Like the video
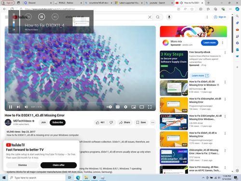 click(x=100, y=123)
